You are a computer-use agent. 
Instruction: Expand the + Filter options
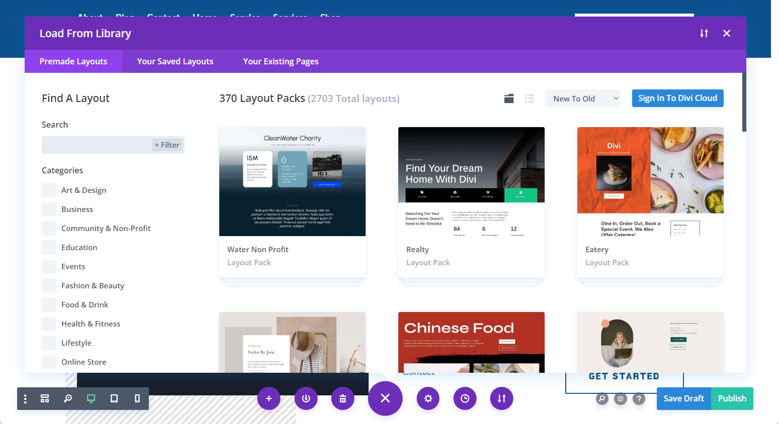[x=167, y=145]
